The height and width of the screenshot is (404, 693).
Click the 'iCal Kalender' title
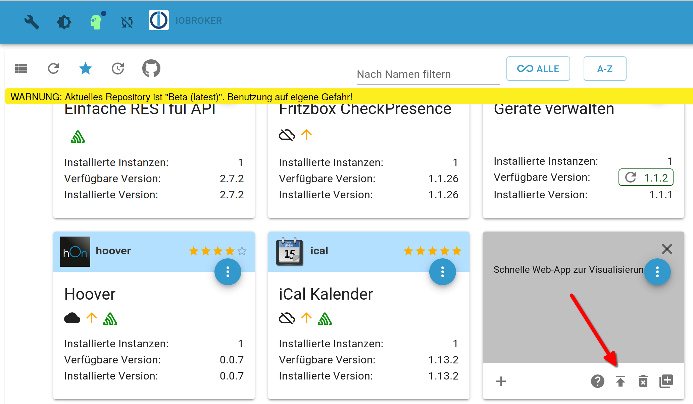point(326,294)
